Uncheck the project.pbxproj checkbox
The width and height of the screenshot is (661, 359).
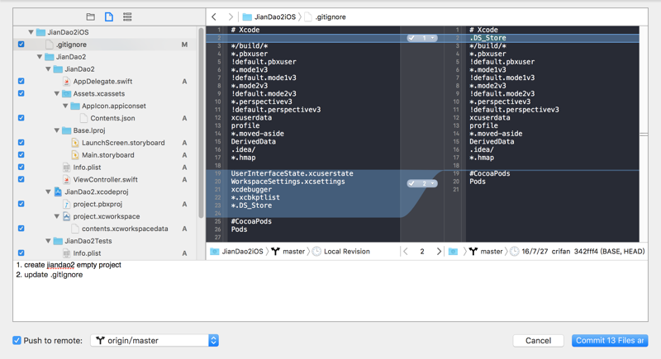(x=21, y=204)
